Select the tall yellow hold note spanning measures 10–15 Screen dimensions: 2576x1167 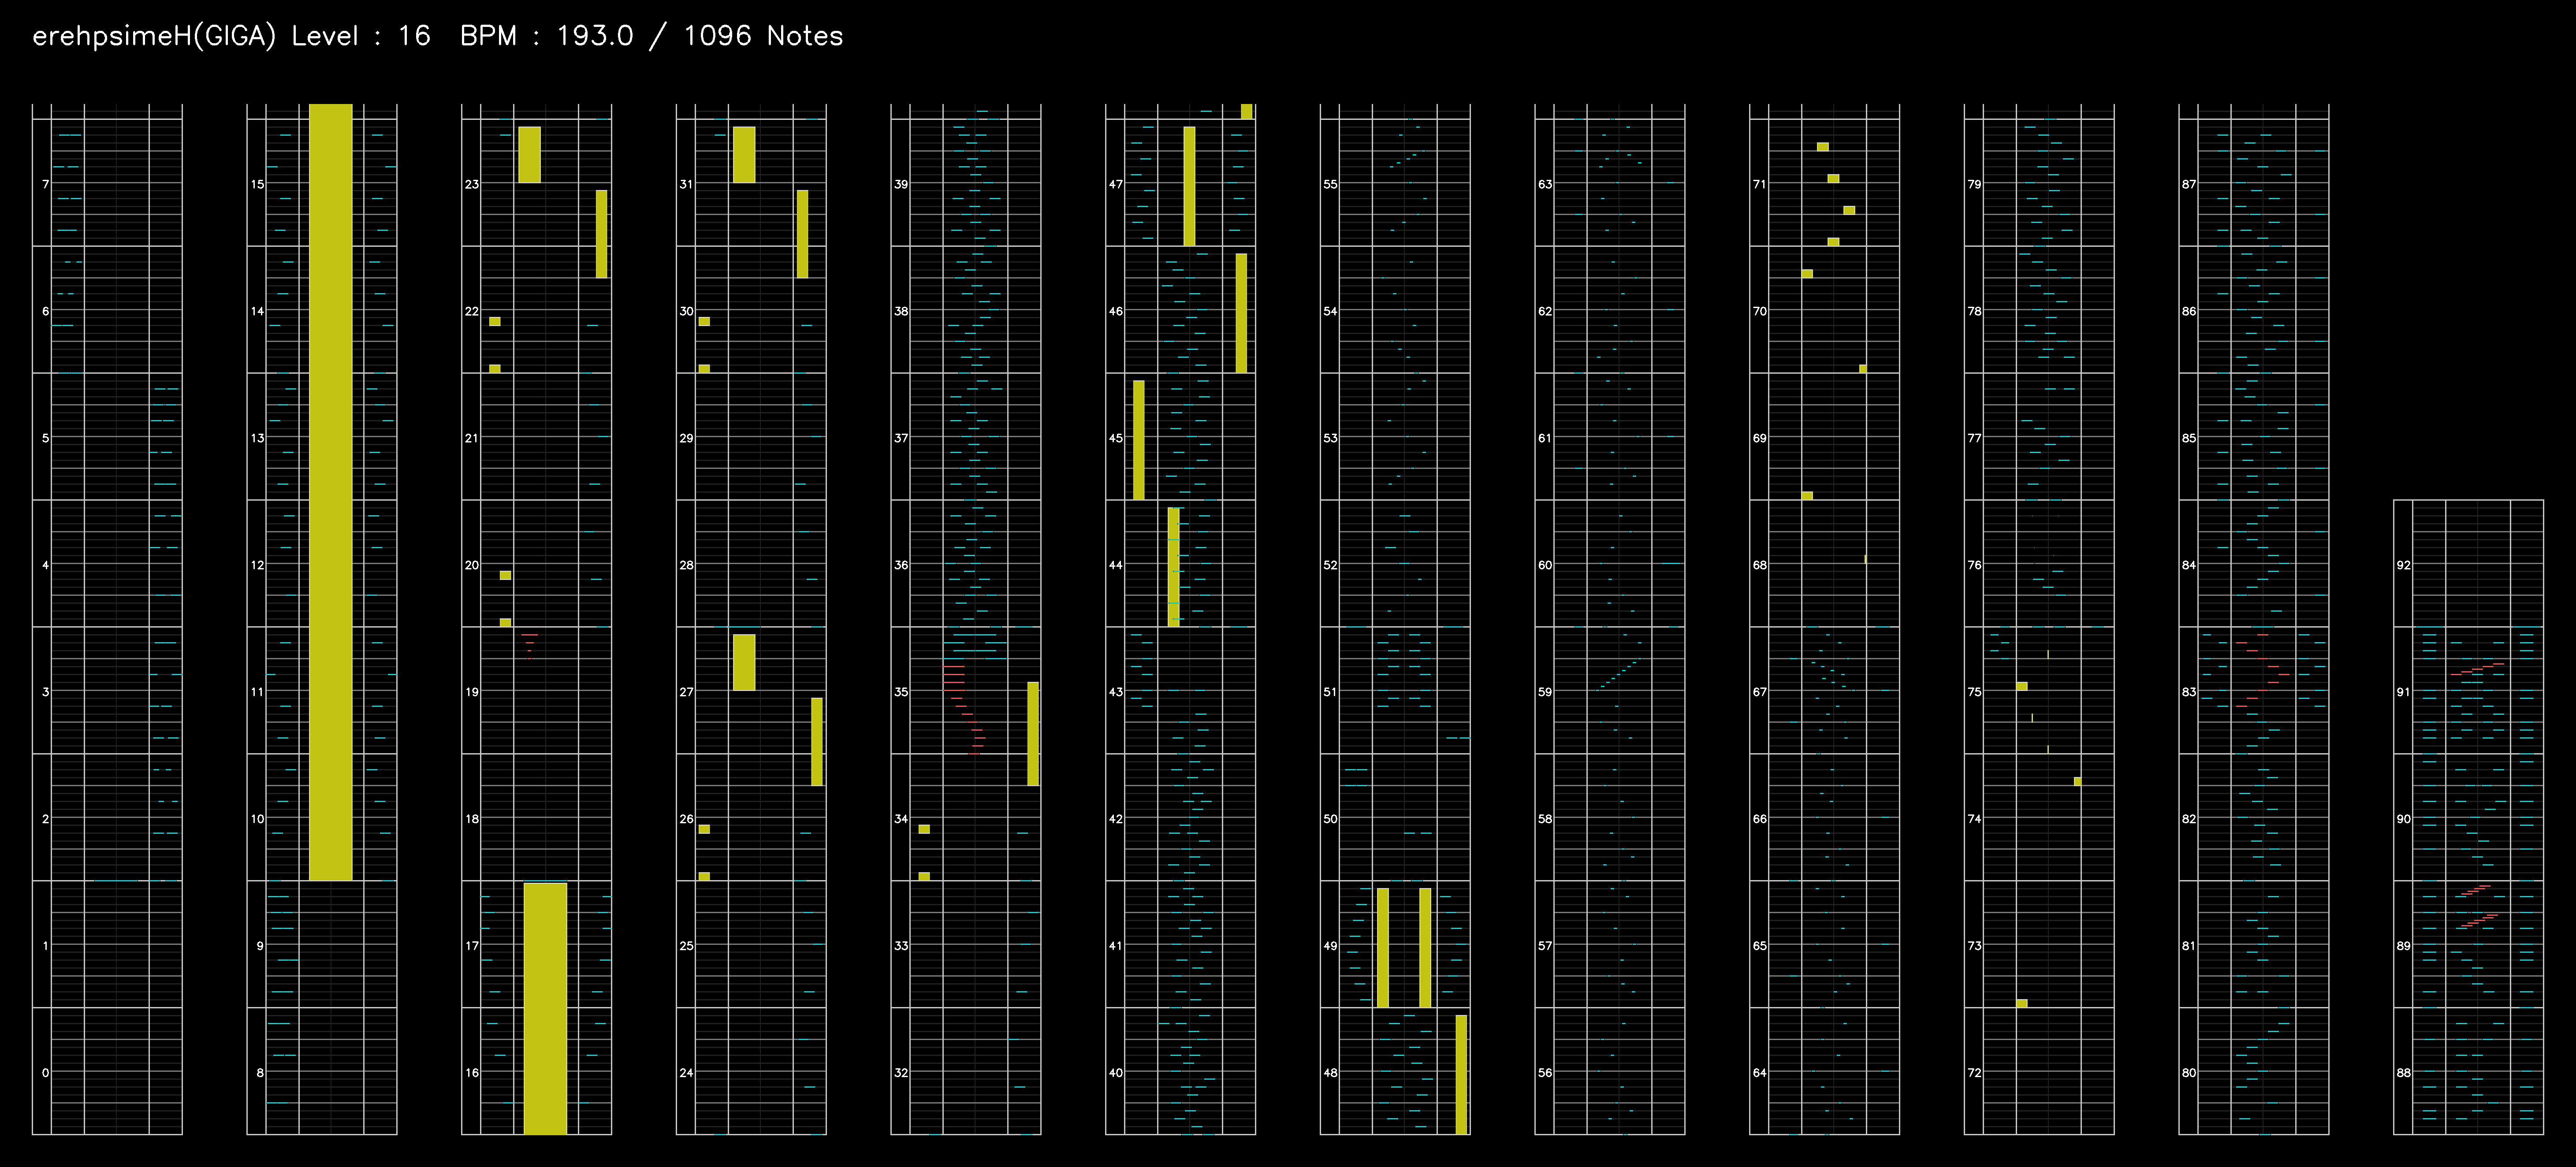[330, 492]
